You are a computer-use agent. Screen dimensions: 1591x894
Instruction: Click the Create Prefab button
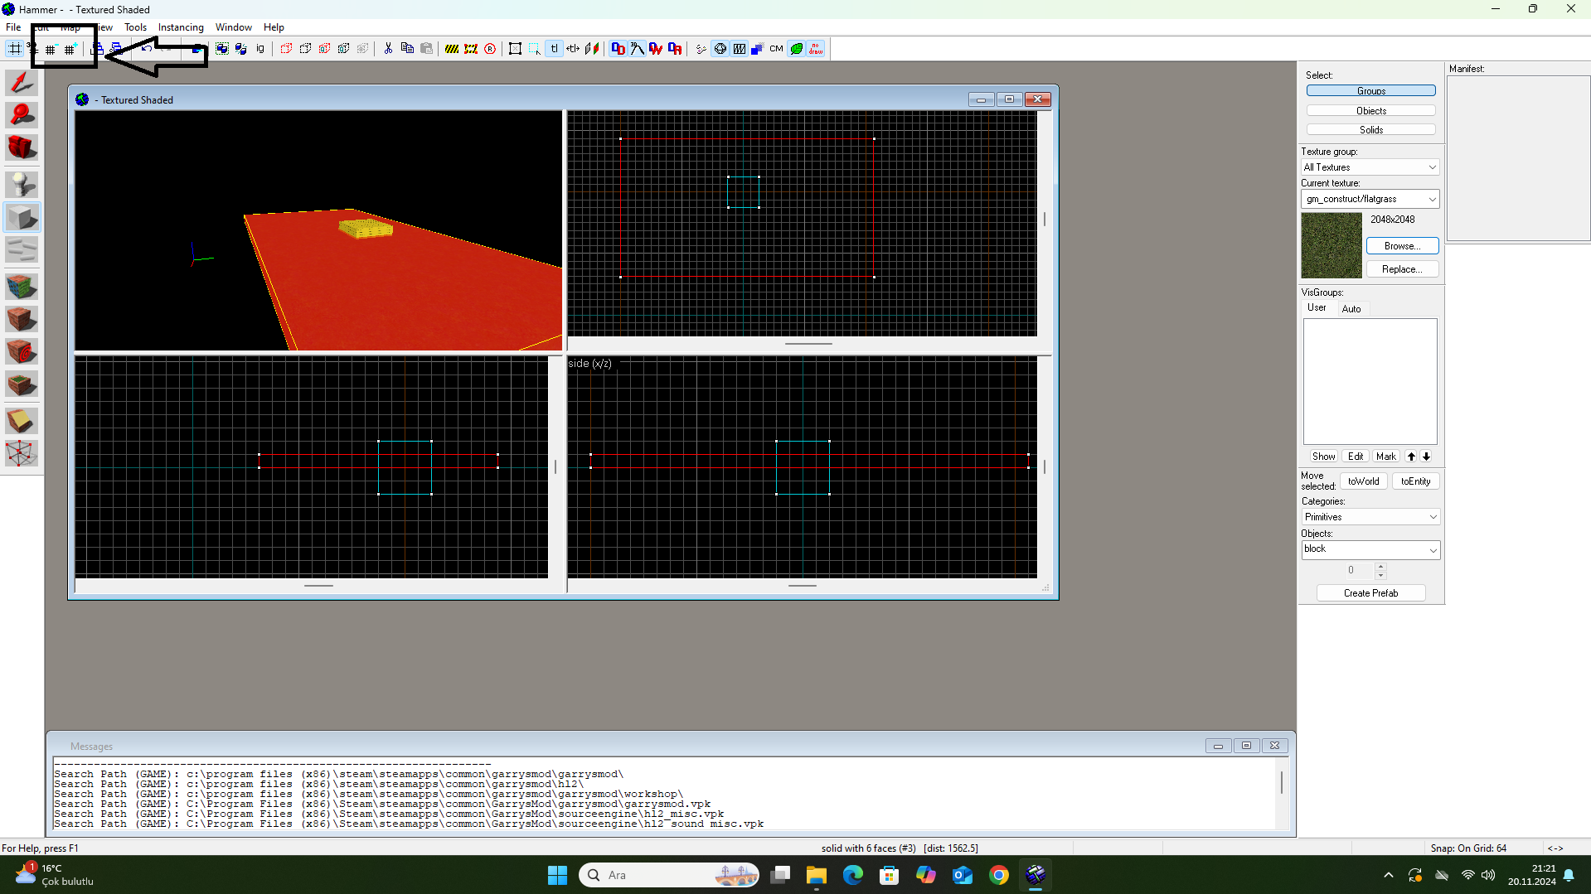(1370, 593)
